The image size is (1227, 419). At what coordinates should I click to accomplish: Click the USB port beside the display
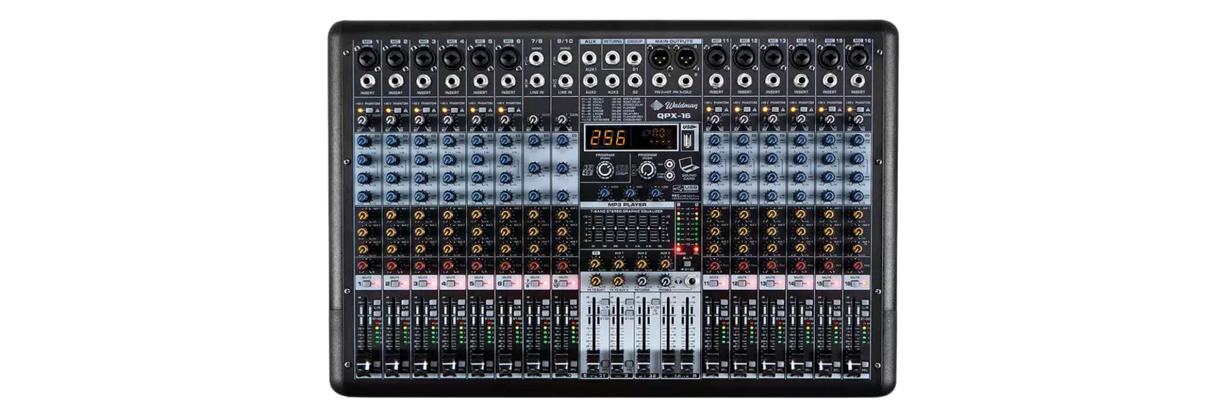pos(688,138)
